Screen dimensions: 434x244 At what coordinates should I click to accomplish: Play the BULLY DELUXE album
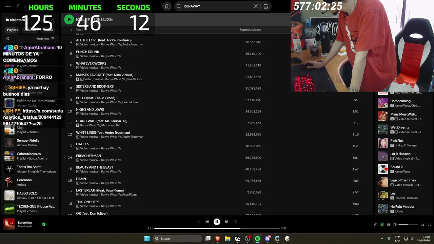(69, 19)
